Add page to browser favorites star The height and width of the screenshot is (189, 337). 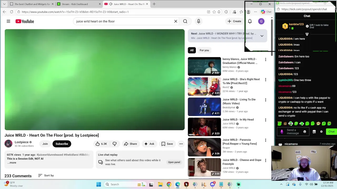click(214, 12)
